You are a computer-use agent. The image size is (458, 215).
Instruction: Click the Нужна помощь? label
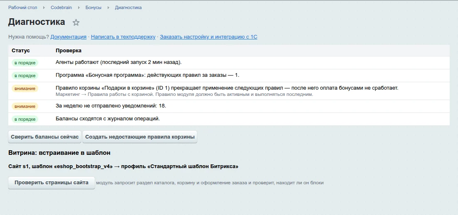point(29,37)
